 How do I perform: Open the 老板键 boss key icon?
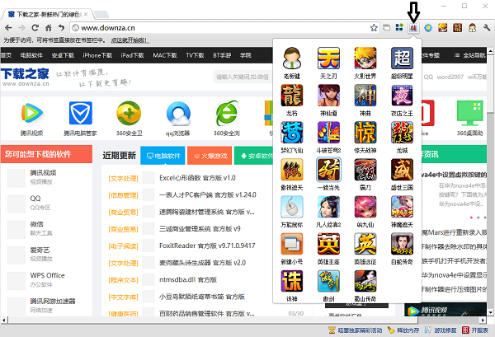(292, 59)
